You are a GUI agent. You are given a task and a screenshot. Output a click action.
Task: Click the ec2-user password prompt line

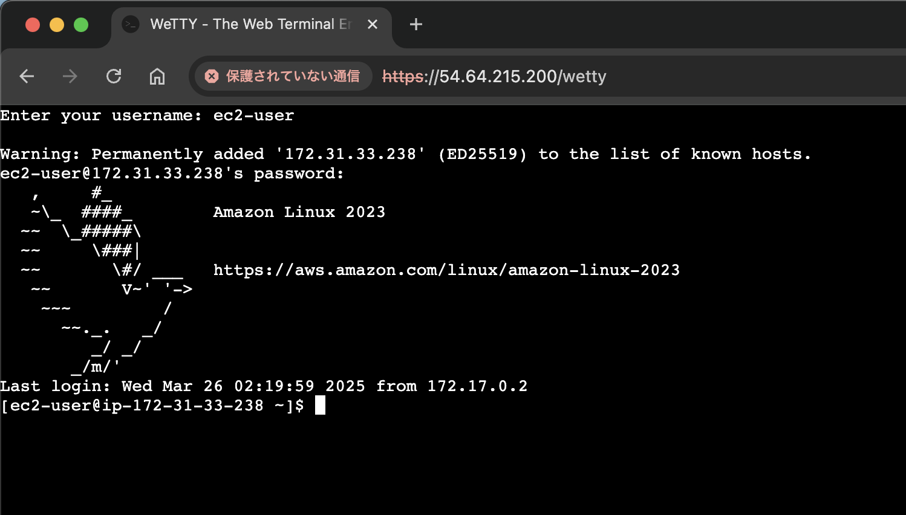point(172,173)
